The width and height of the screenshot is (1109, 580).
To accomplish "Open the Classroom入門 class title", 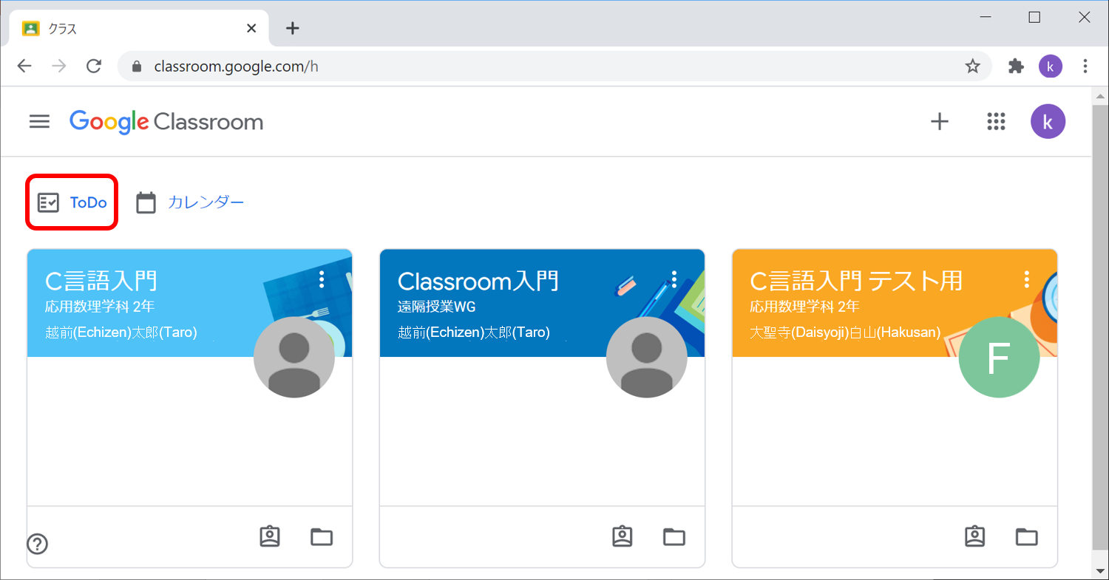I will (x=478, y=281).
